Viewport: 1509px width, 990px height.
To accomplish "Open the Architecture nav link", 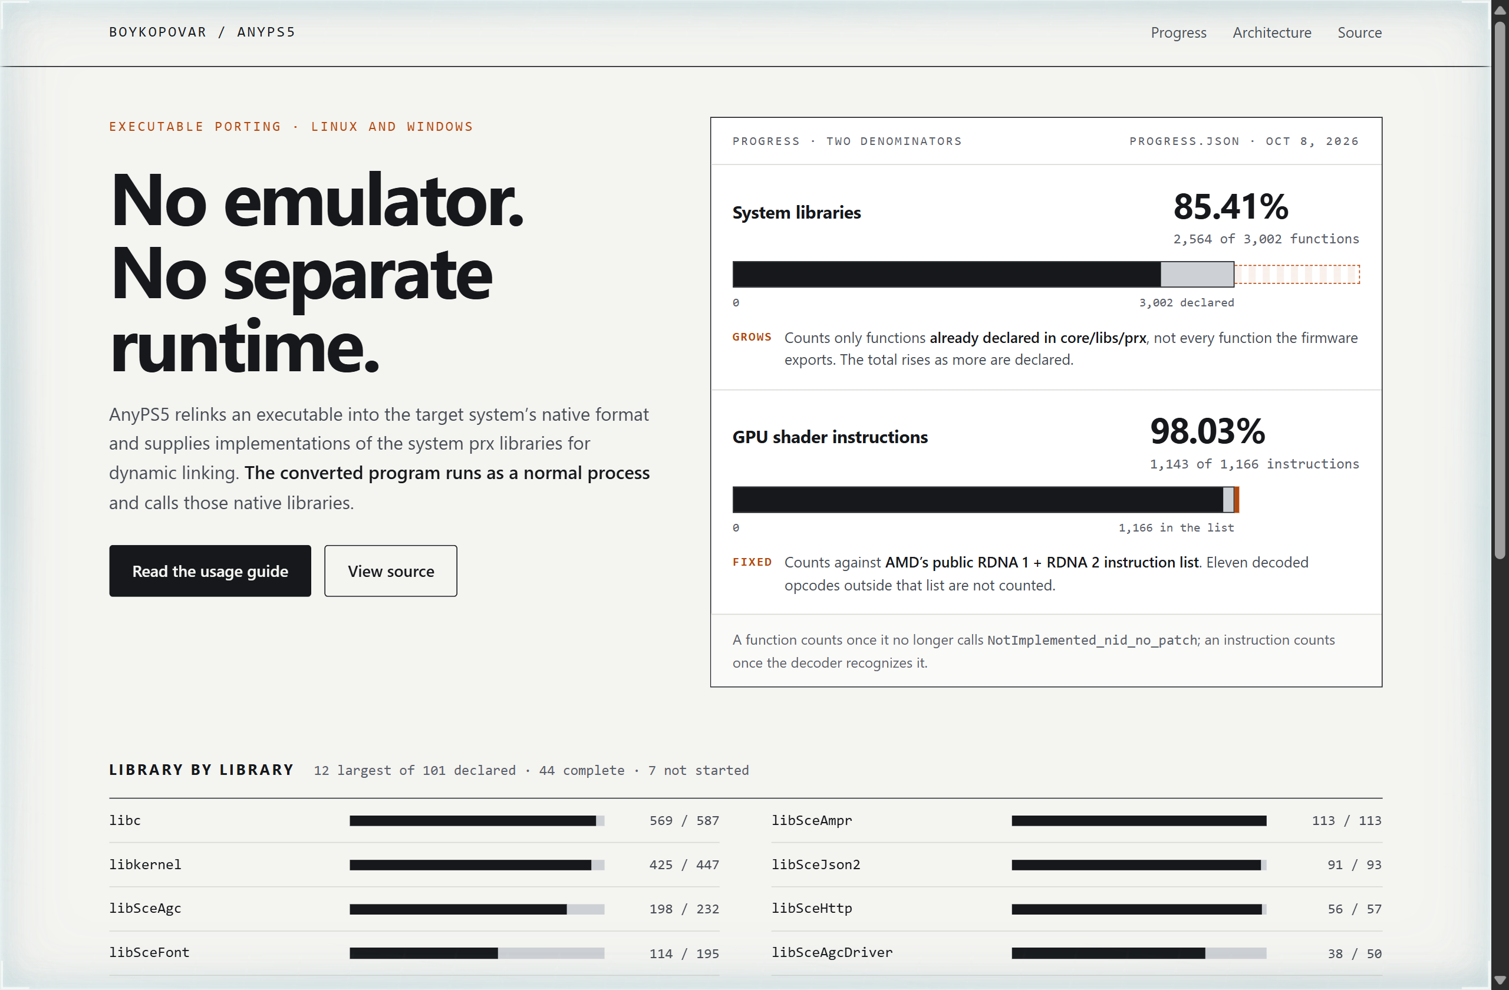I will [1271, 32].
